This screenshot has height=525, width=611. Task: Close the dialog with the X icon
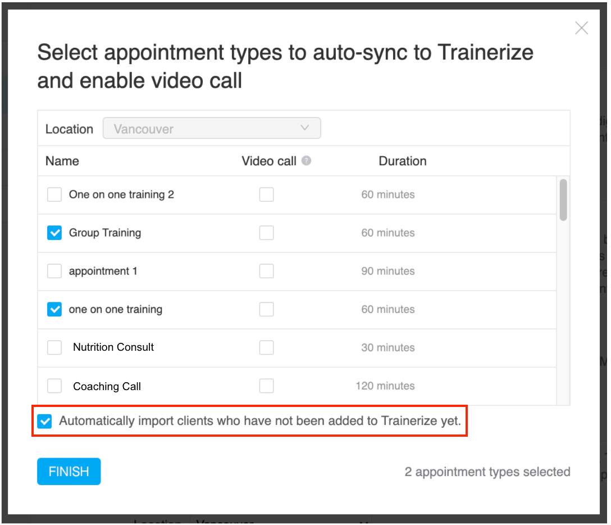[581, 28]
